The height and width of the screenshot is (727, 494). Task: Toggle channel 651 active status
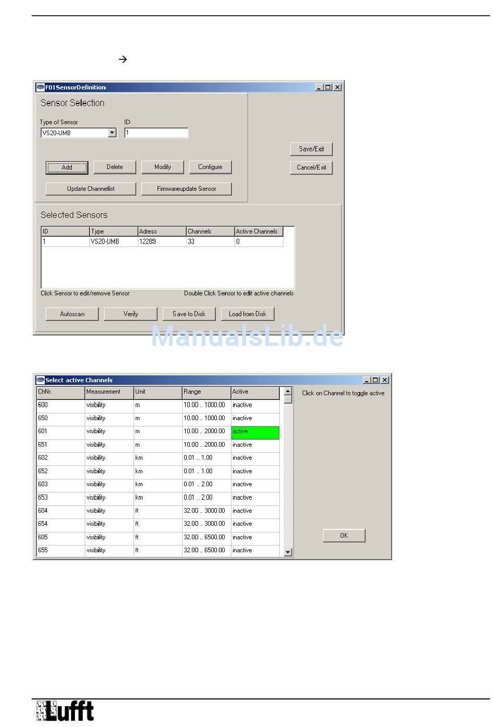(x=255, y=445)
